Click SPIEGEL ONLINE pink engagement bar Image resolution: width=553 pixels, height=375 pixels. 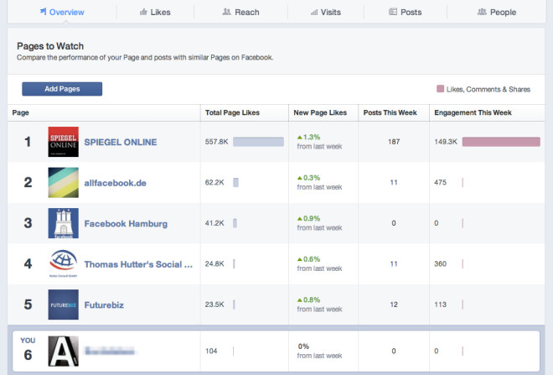(501, 142)
